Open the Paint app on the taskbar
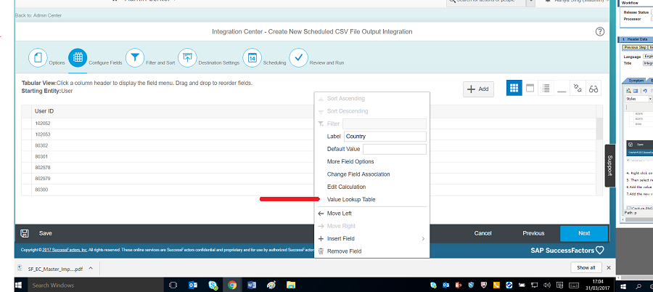This screenshot has width=653, height=292. point(271,285)
